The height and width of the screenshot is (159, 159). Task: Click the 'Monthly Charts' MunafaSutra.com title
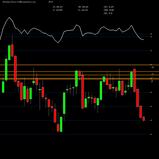[x=19, y=2]
